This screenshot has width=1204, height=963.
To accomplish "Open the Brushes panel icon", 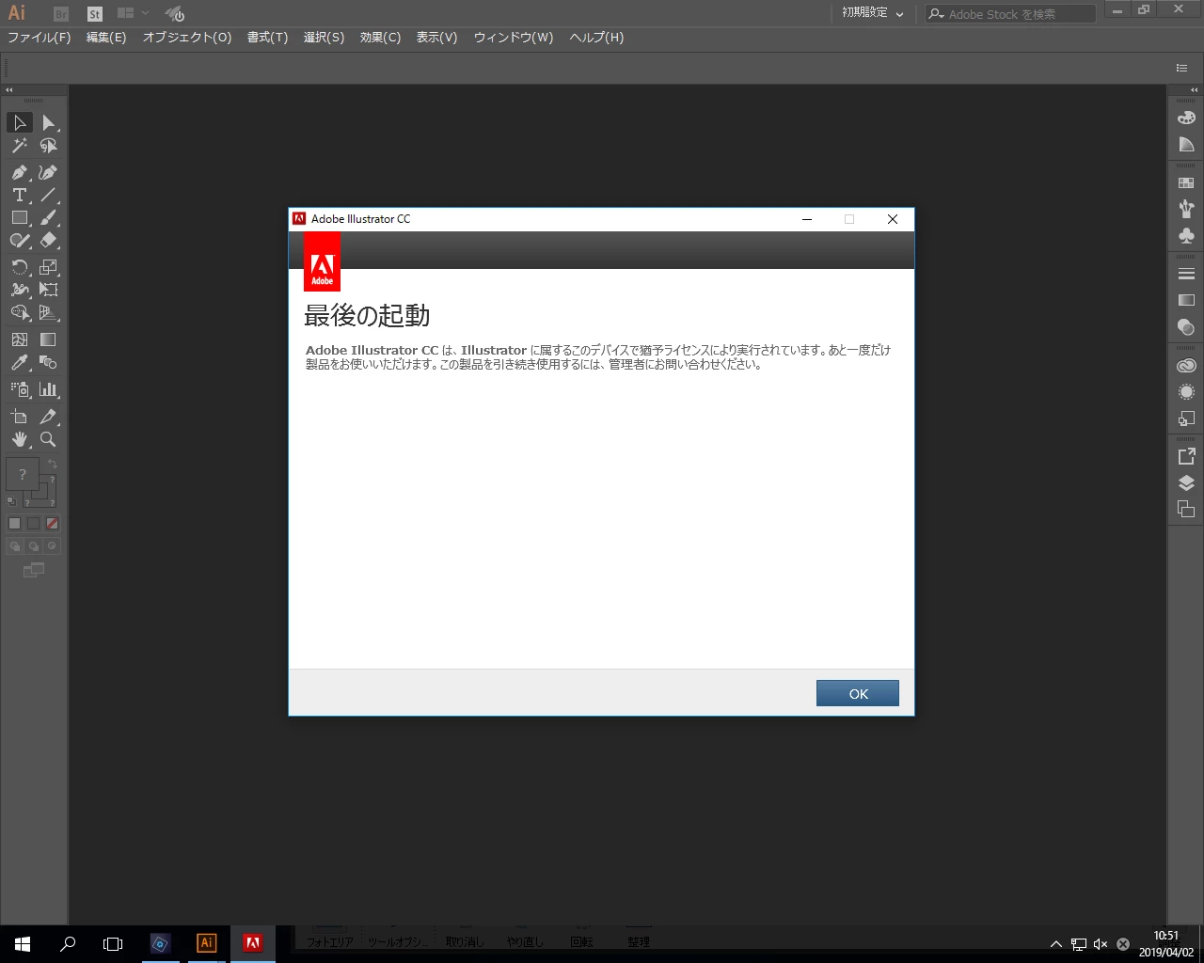I will pyautogui.click(x=1186, y=209).
